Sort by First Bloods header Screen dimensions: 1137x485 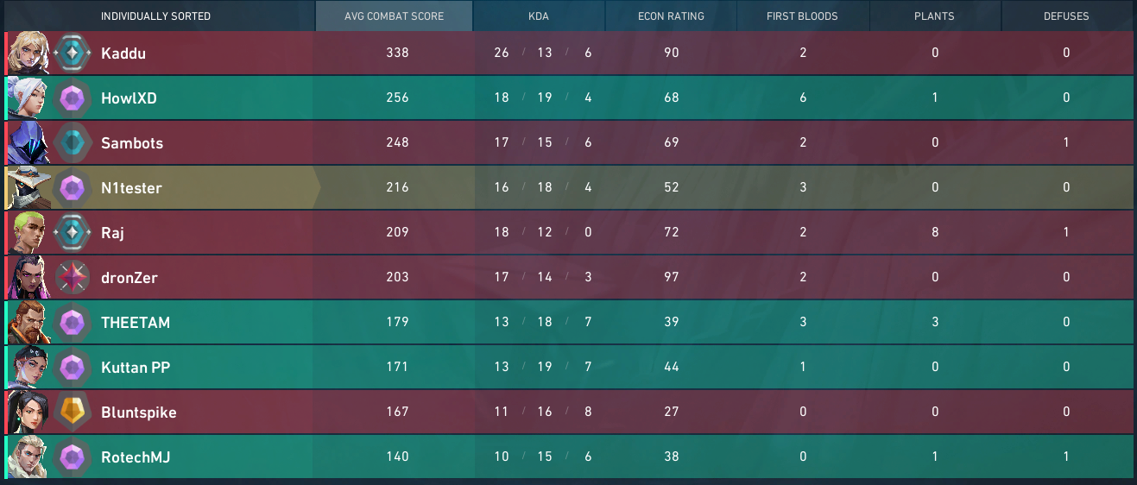(803, 16)
